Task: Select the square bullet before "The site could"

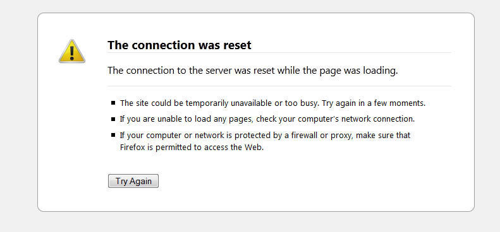Action: (113, 103)
